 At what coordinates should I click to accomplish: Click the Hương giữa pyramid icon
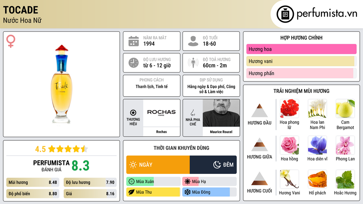click(259, 144)
